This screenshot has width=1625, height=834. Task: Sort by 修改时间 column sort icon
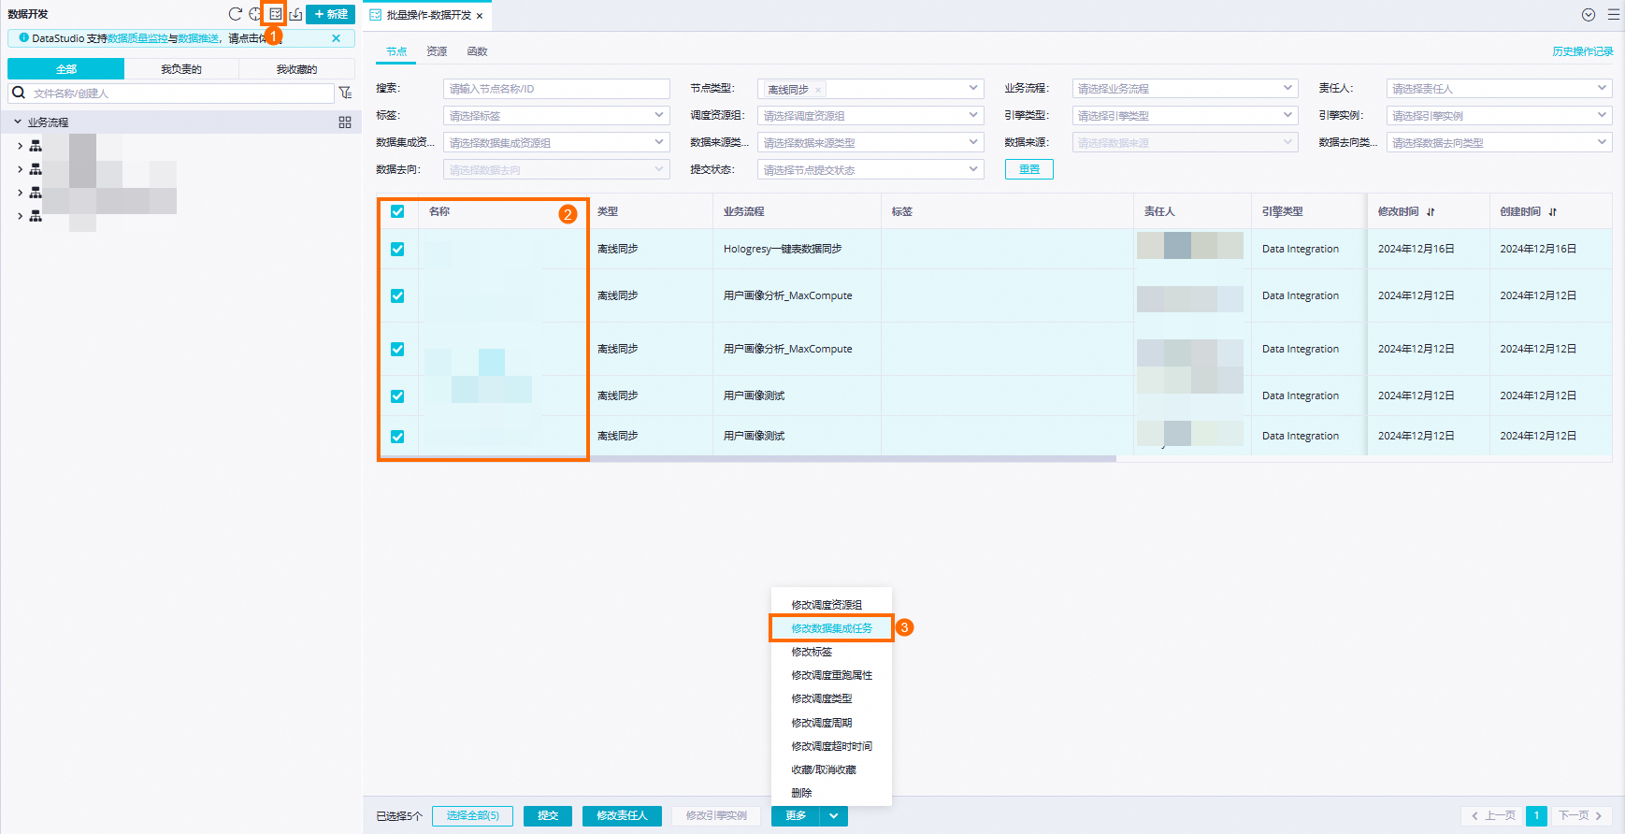coord(1431,212)
